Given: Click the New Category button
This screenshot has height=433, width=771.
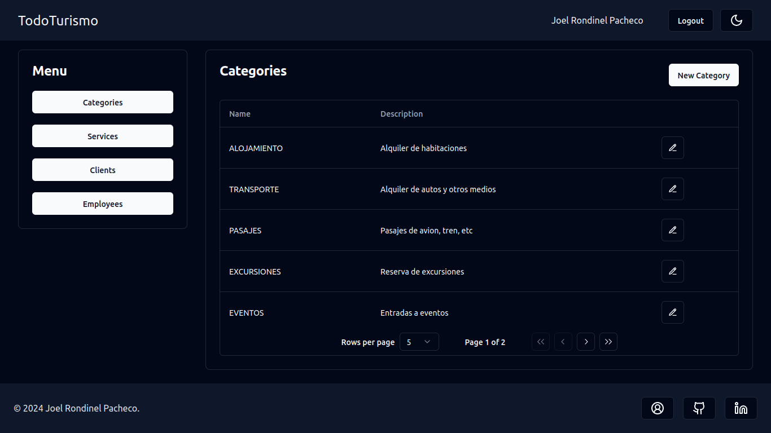Looking at the screenshot, I should coord(703,75).
